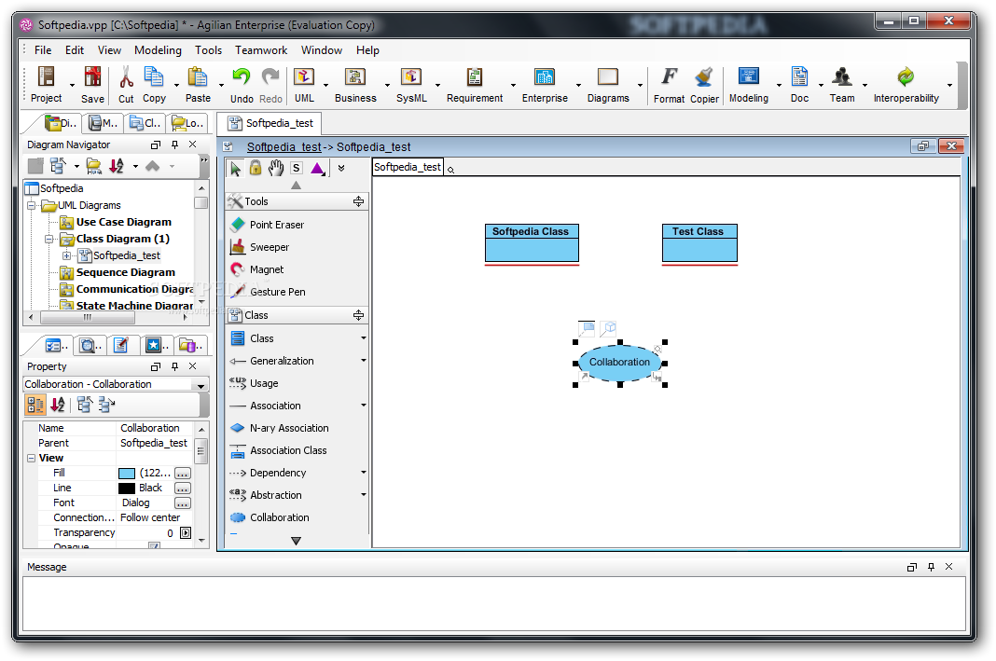The height and width of the screenshot is (661, 996).
Task: Select Use Case Diagram in tree
Action: (123, 222)
